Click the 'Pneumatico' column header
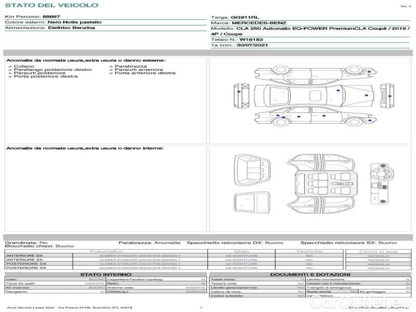 [140, 251]
